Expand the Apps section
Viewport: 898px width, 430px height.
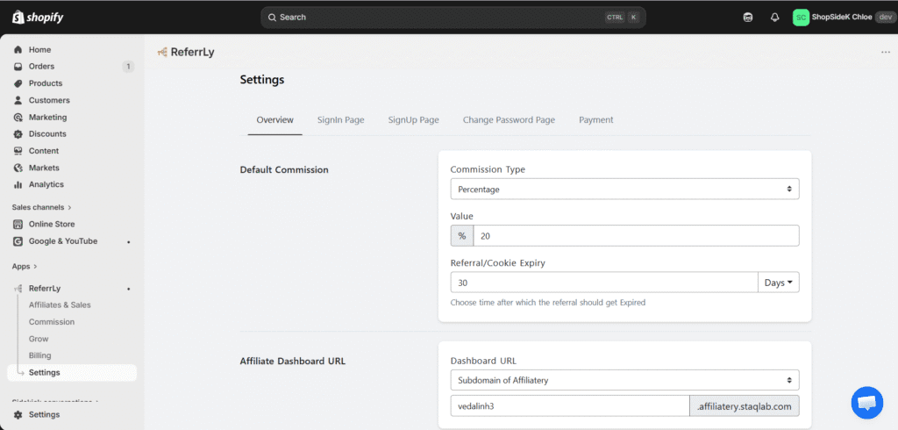coord(25,267)
